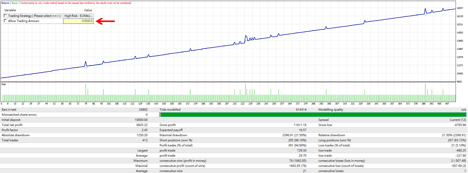Click the Allow Trading Amount value field 10000.0
Viewport: 468px width, 173px height.
click(78, 21)
